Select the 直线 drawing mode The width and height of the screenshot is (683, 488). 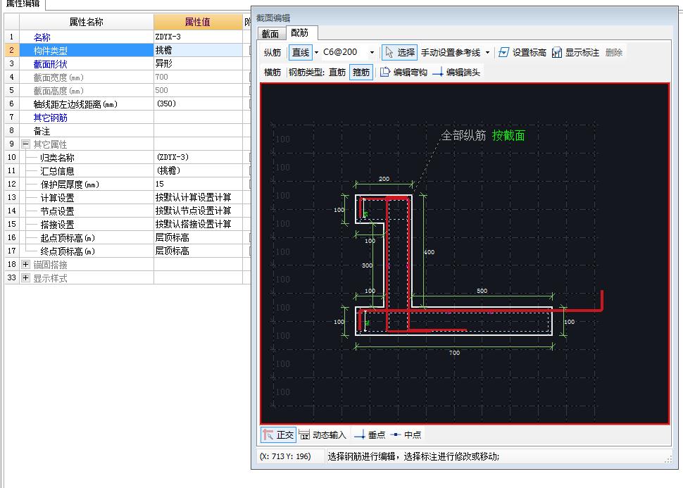point(301,53)
